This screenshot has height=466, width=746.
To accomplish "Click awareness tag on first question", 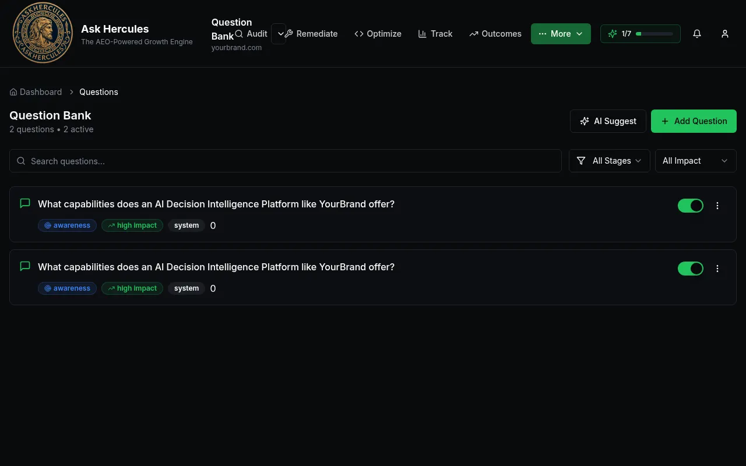I will 67,225.
